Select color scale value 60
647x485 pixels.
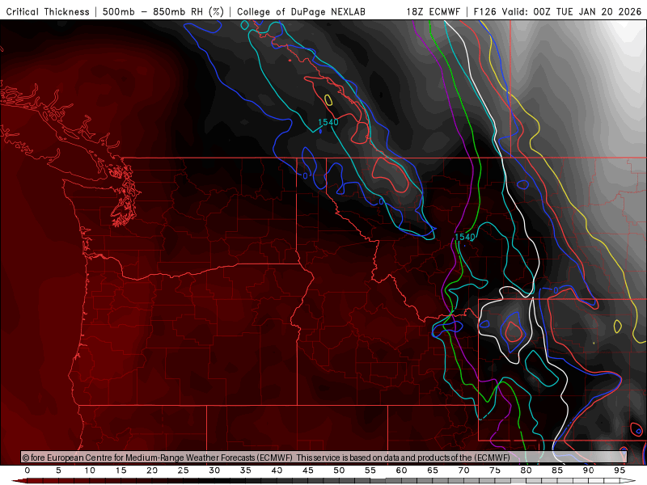pos(401,470)
